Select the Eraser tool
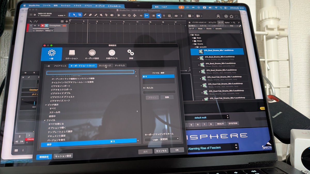This screenshot has width=310, height=174. tap(91, 15)
